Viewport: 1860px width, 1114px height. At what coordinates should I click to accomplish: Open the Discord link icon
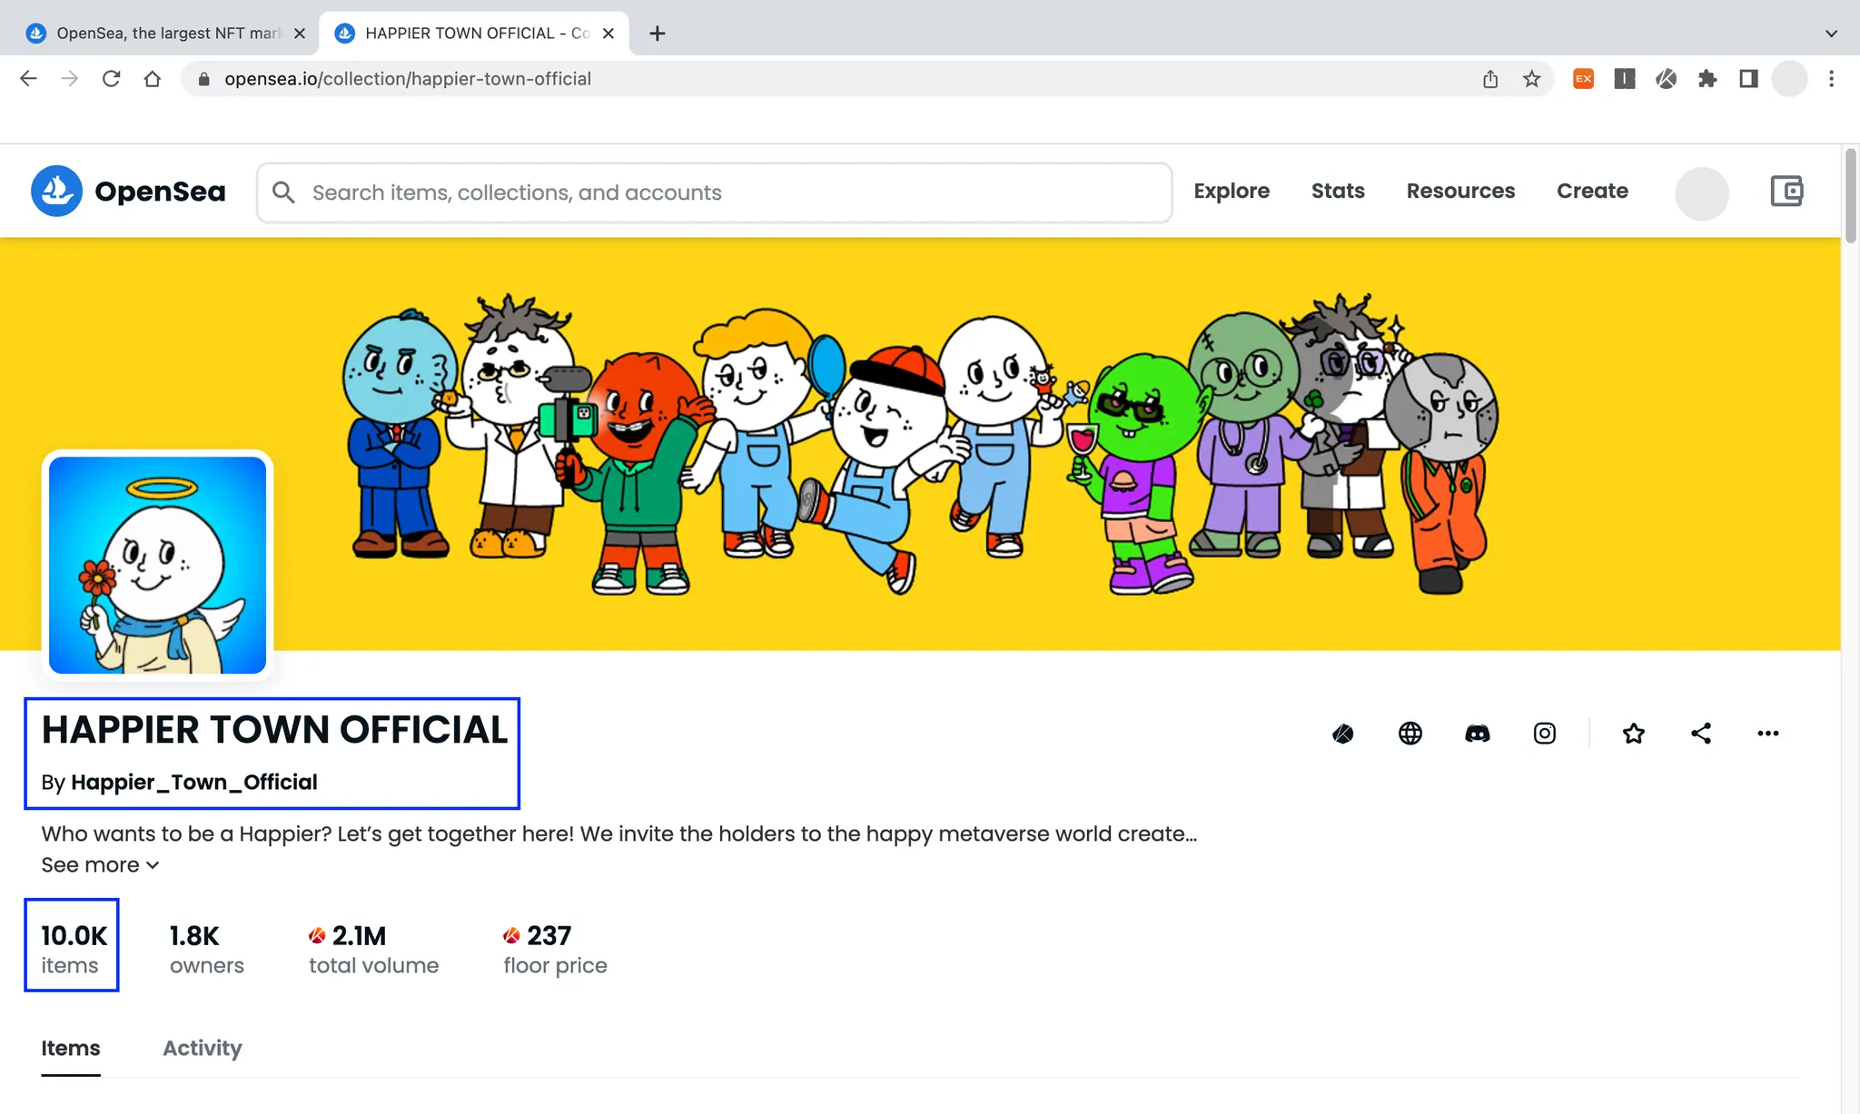pyautogui.click(x=1477, y=733)
